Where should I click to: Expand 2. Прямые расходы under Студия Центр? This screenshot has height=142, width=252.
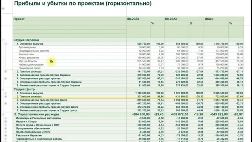(6, 97)
